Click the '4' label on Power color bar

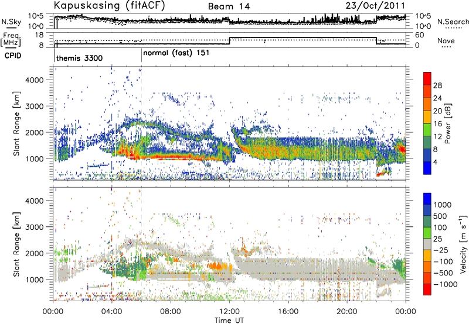[436, 162]
